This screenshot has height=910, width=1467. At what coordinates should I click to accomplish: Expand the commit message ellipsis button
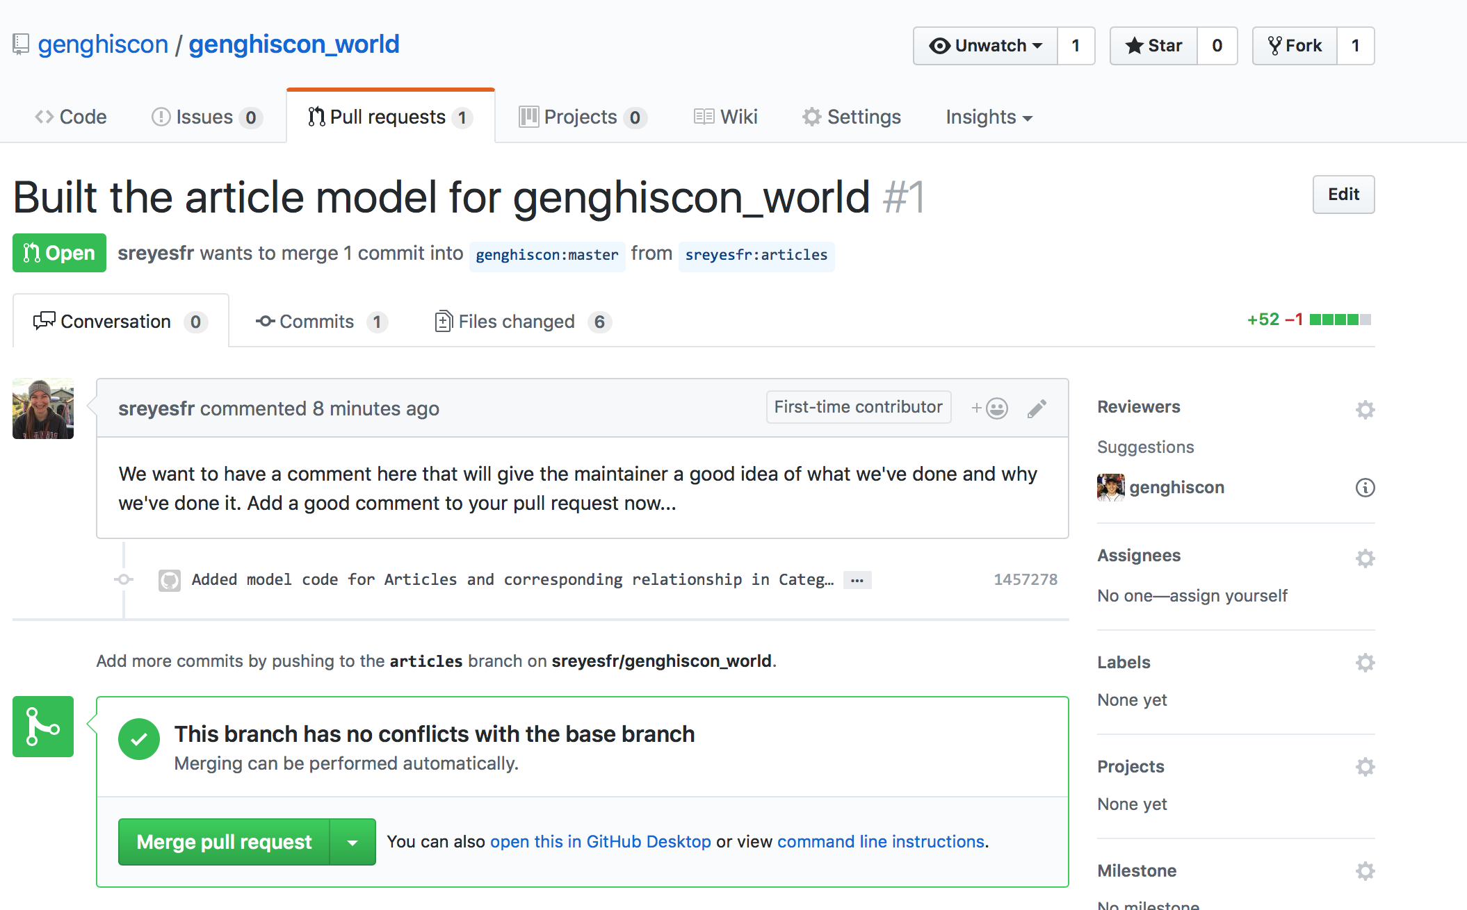pos(857,580)
